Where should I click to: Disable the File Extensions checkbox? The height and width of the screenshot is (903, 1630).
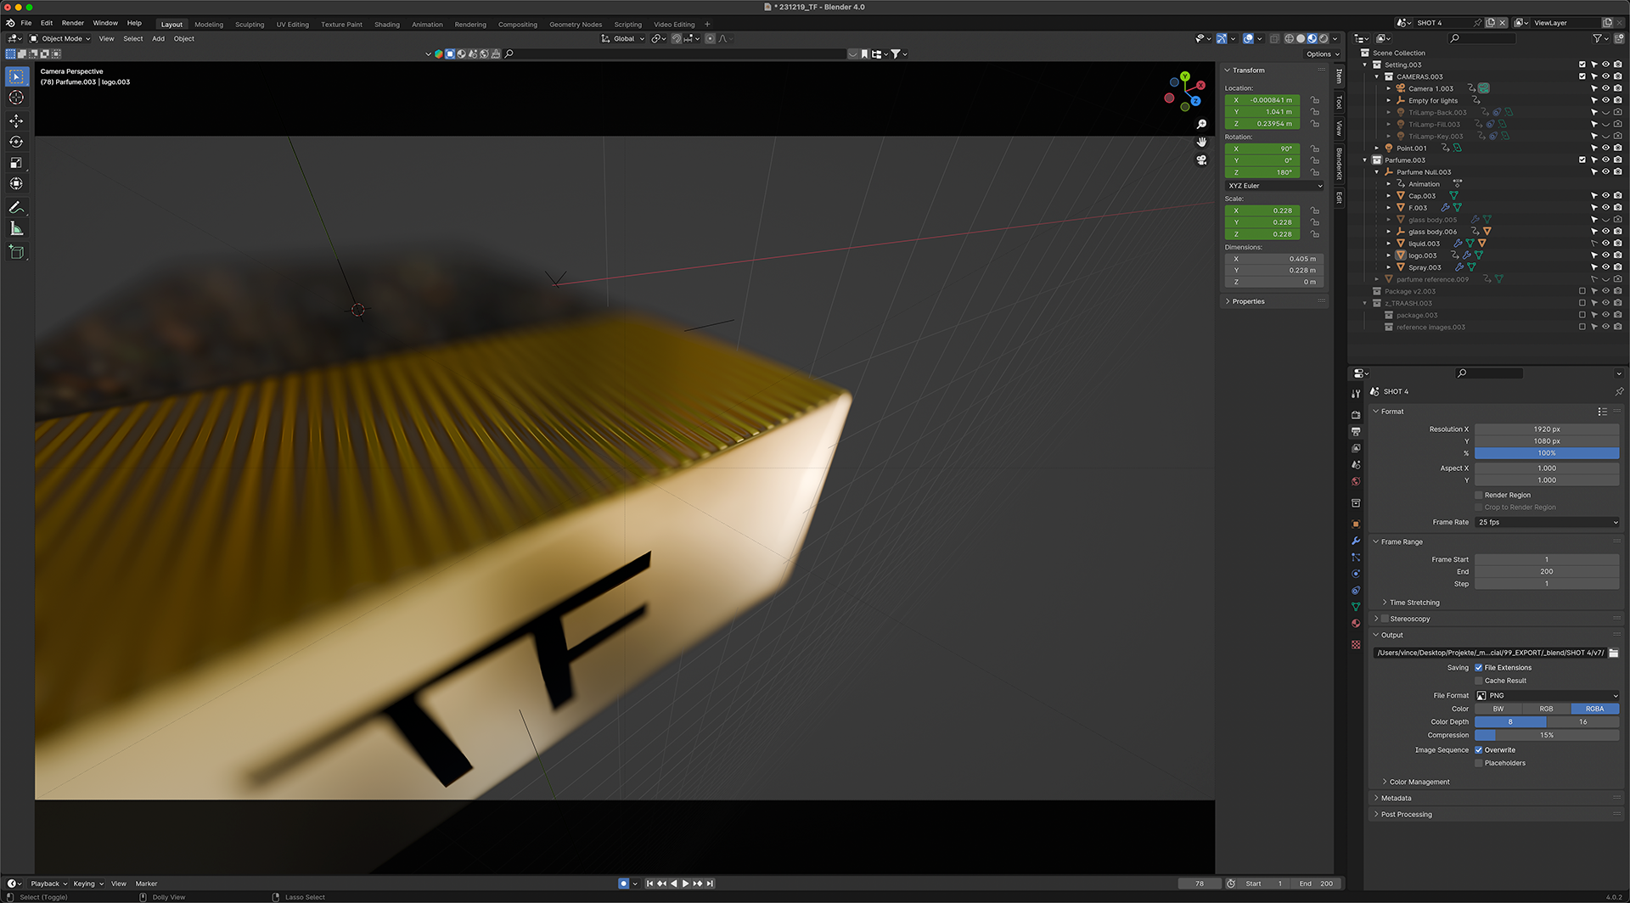coord(1479,668)
